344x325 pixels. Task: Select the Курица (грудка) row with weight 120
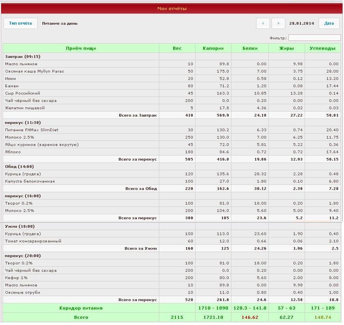point(172,174)
